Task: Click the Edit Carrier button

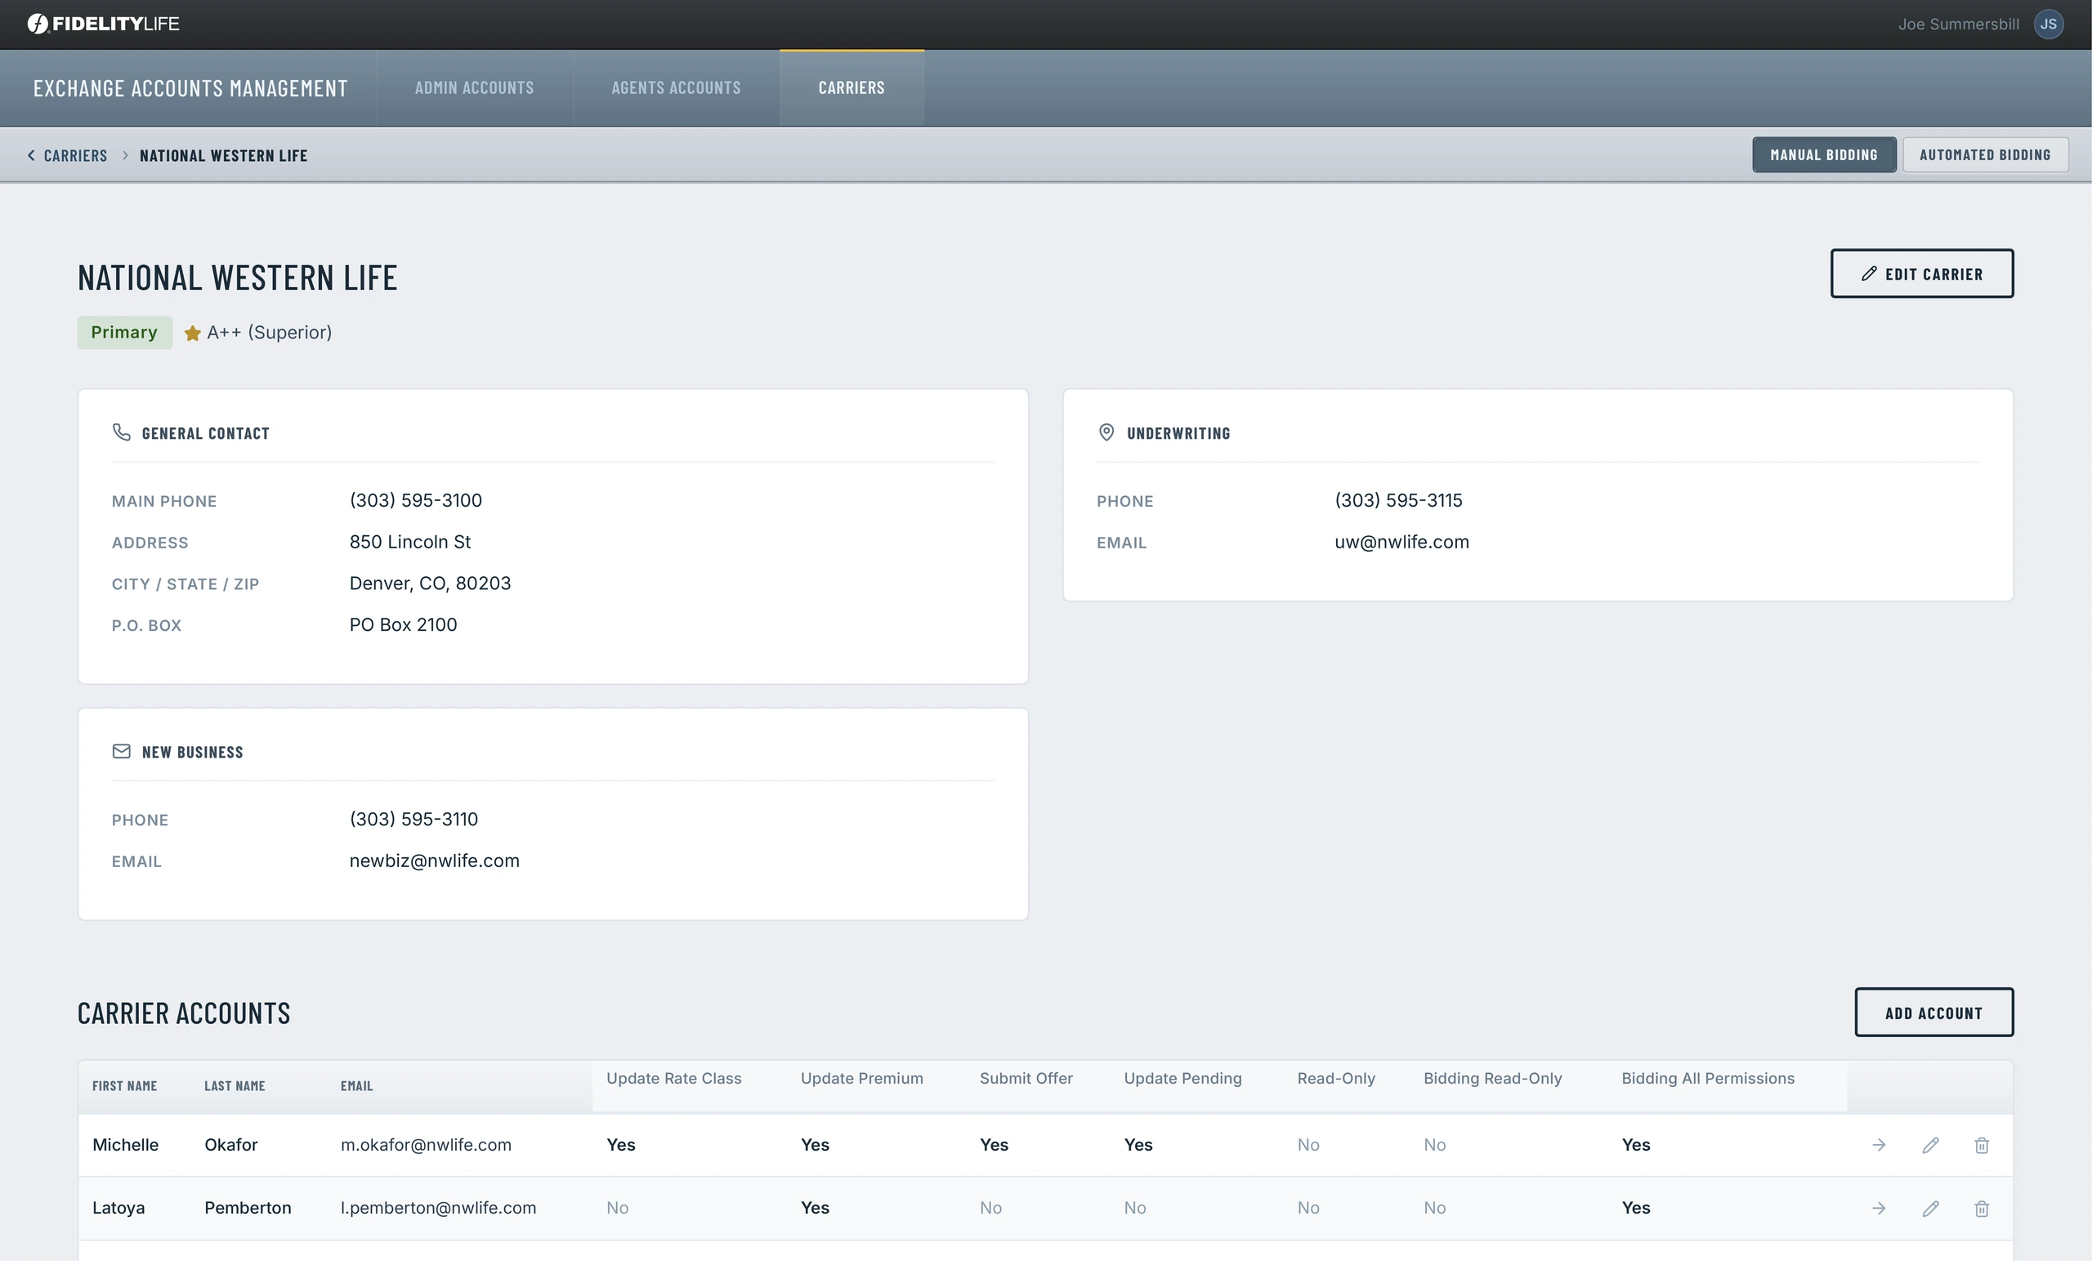Action: (x=1921, y=274)
